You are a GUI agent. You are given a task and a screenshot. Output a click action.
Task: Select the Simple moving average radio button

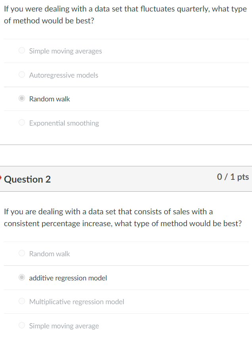22,325
